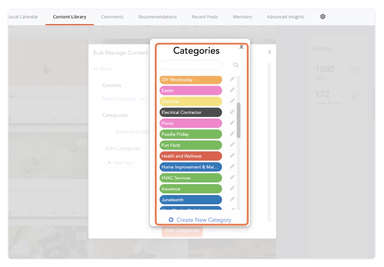
Task: Select the Florist category pill
Action: coord(190,123)
